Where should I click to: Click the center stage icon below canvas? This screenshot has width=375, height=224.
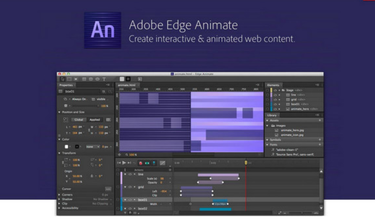tap(119, 155)
